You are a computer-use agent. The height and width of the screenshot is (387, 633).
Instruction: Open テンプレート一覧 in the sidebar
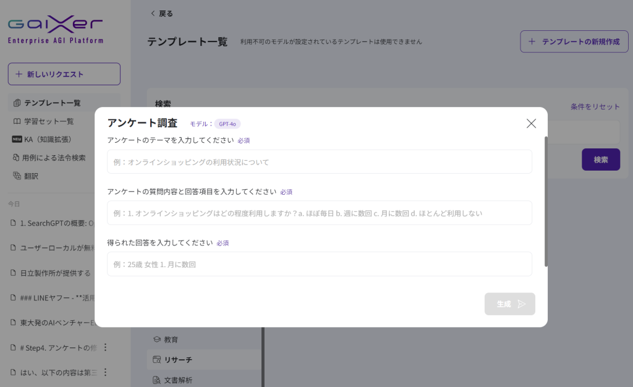52,103
